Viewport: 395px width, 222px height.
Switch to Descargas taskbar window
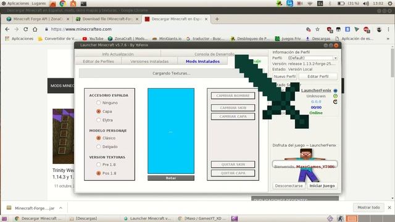click(86, 218)
